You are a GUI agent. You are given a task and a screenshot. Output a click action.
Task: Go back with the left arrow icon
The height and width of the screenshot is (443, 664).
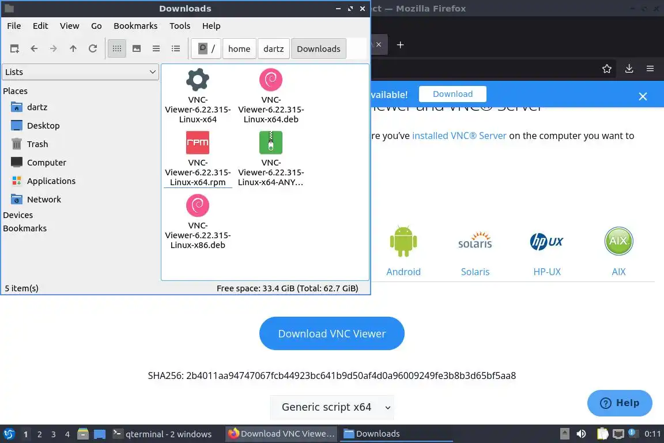point(34,49)
